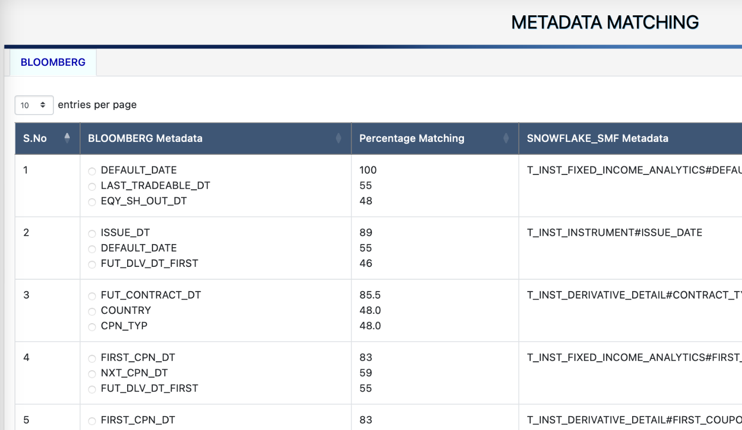Select NXT_CPN_DT radio option
The image size is (742, 430).
click(92, 374)
